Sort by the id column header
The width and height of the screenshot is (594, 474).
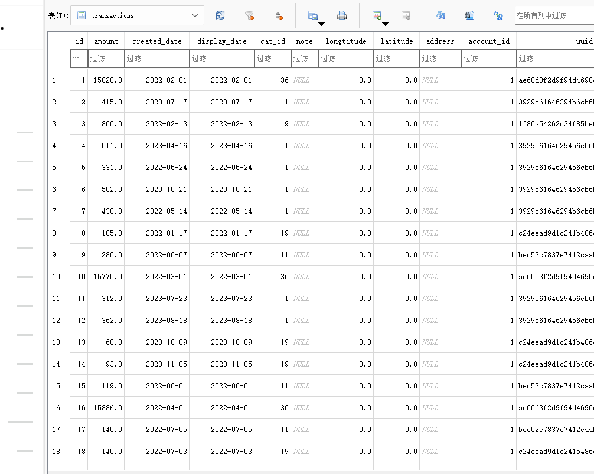79,41
